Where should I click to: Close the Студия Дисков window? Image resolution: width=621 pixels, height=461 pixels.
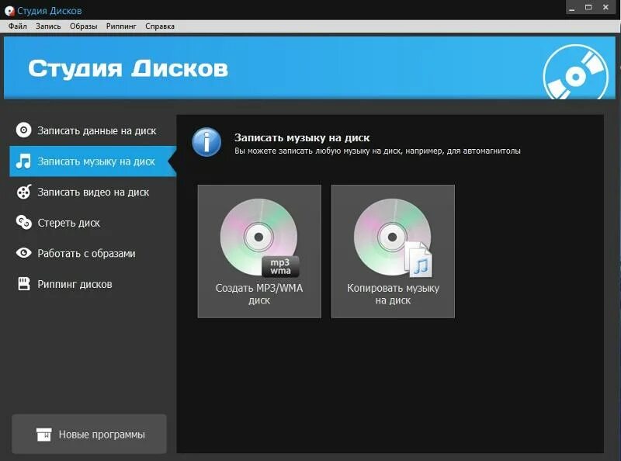(605, 8)
